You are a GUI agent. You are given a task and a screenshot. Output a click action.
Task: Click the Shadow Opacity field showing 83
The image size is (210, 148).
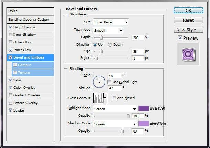click(x=138, y=131)
